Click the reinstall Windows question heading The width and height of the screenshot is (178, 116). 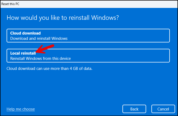coord(63,18)
